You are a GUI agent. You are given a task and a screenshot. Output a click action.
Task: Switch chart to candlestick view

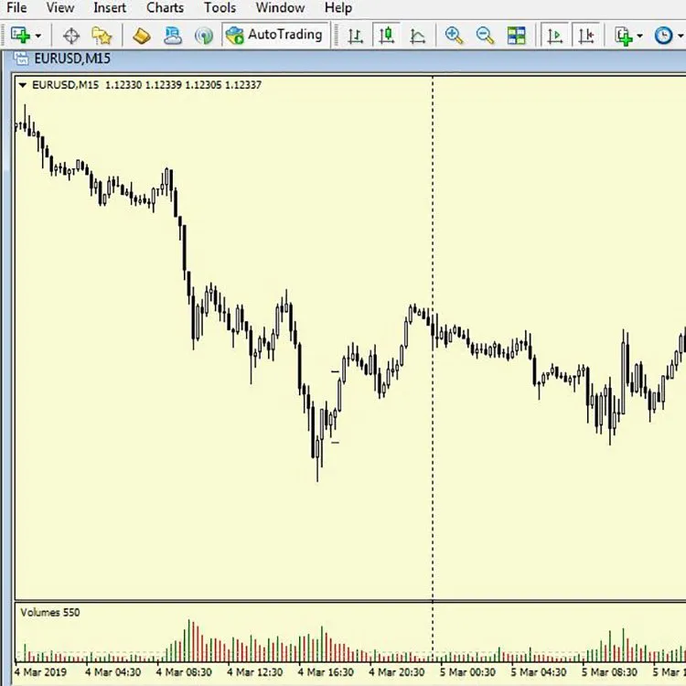tap(387, 36)
